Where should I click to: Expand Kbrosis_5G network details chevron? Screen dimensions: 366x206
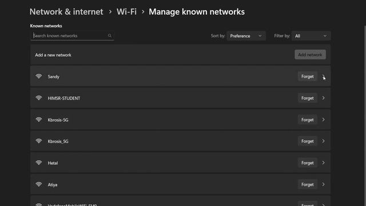click(x=323, y=141)
